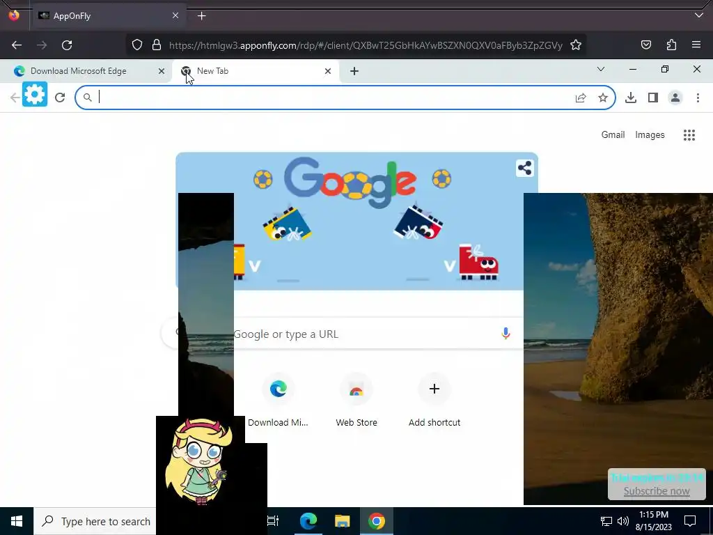Click the Chrome taskbar icon

tap(377, 521)
